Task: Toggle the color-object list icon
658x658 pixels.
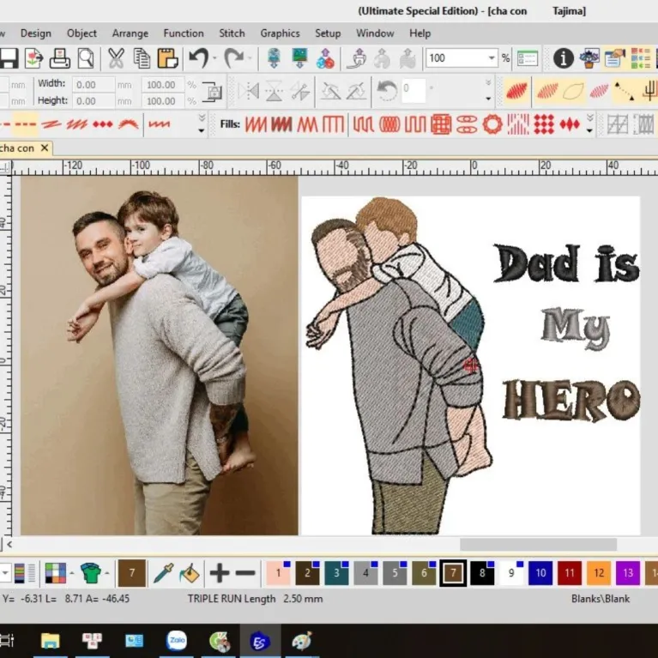Action: point(640,58)
